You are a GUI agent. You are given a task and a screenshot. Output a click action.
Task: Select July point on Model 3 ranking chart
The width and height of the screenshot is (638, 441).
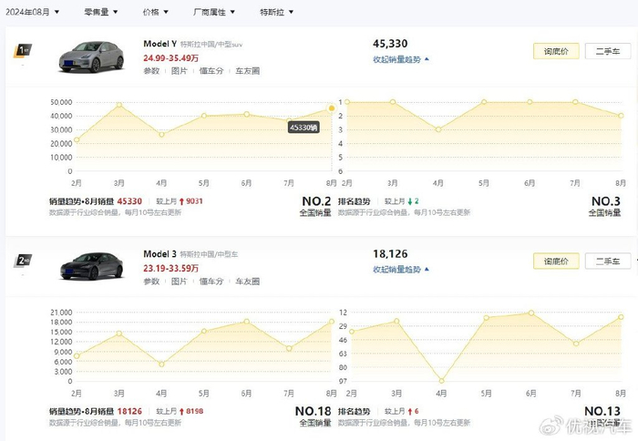click(x=576, y=344)
